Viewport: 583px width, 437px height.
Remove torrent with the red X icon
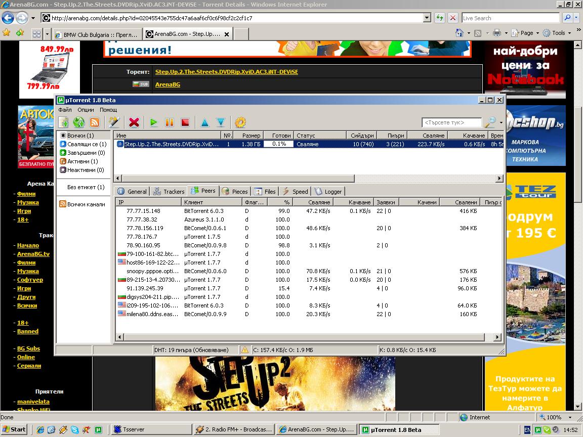point(134,122)
